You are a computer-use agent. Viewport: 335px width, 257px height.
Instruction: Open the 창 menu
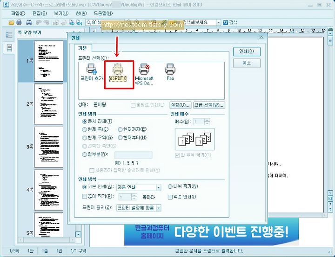(x=81, y=13)
